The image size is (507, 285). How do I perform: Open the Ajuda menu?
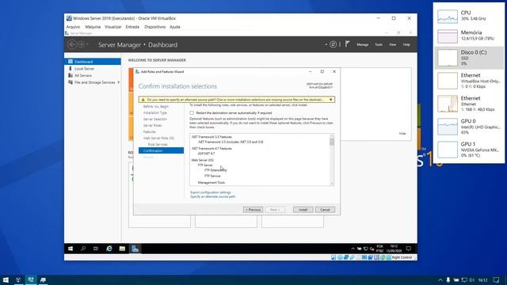[x=175, y=27]
